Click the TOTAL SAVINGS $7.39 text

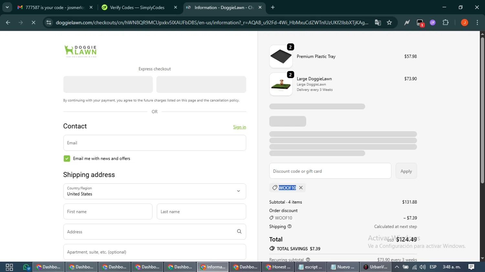click(298, 248)
